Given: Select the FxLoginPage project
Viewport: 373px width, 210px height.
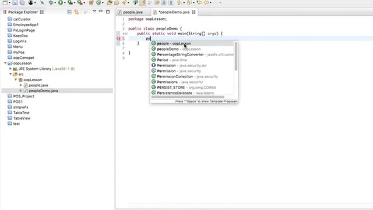Looking at the screenshot, I should pos(21,30).
